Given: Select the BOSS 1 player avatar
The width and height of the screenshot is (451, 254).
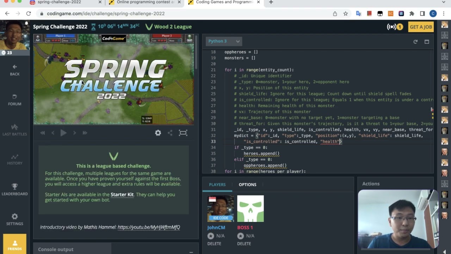Looking at the screenshot, I should coord(250,208).
